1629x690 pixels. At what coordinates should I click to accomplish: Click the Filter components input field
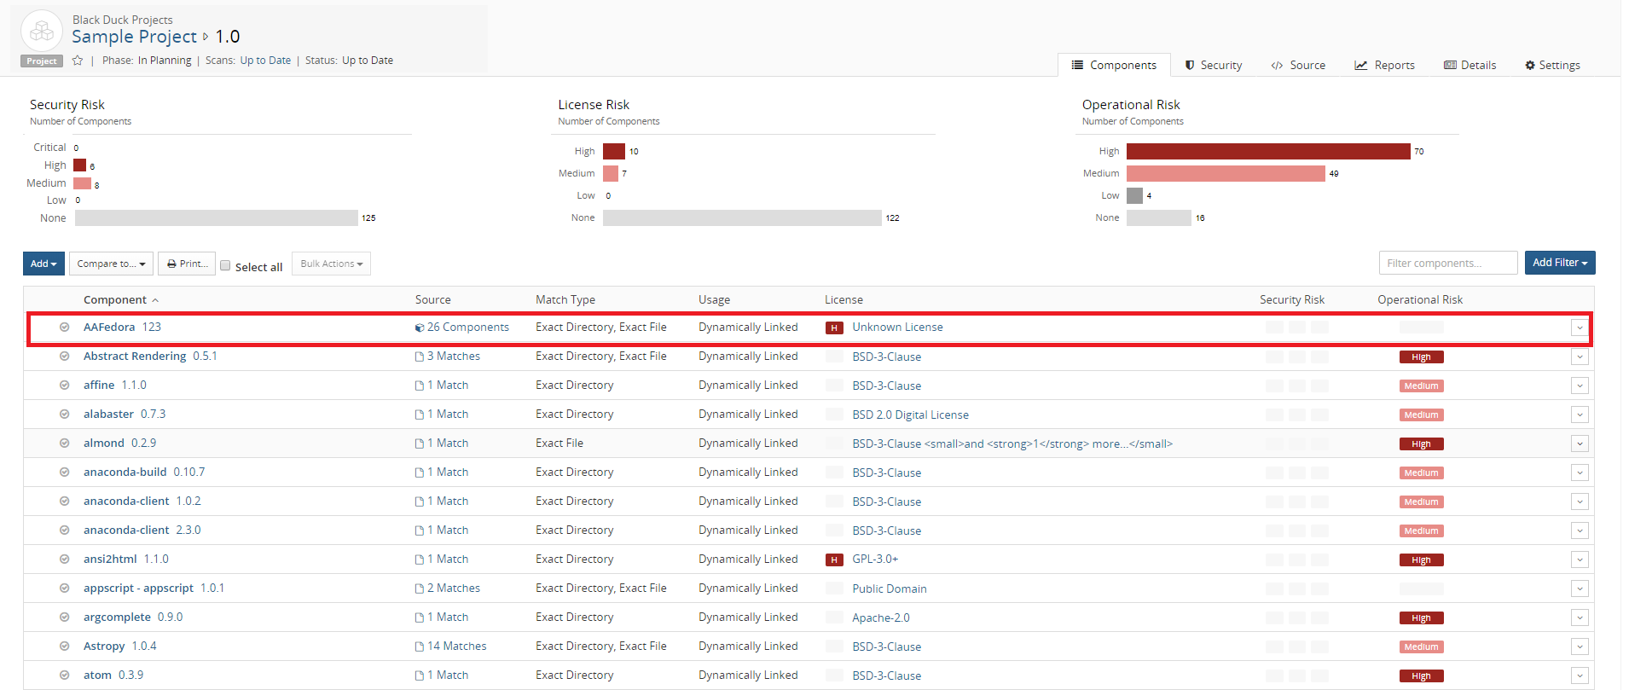pyautogui.click(x=1447, y=263)
